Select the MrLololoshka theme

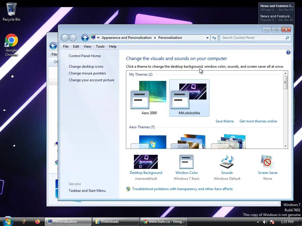(189, 98)
